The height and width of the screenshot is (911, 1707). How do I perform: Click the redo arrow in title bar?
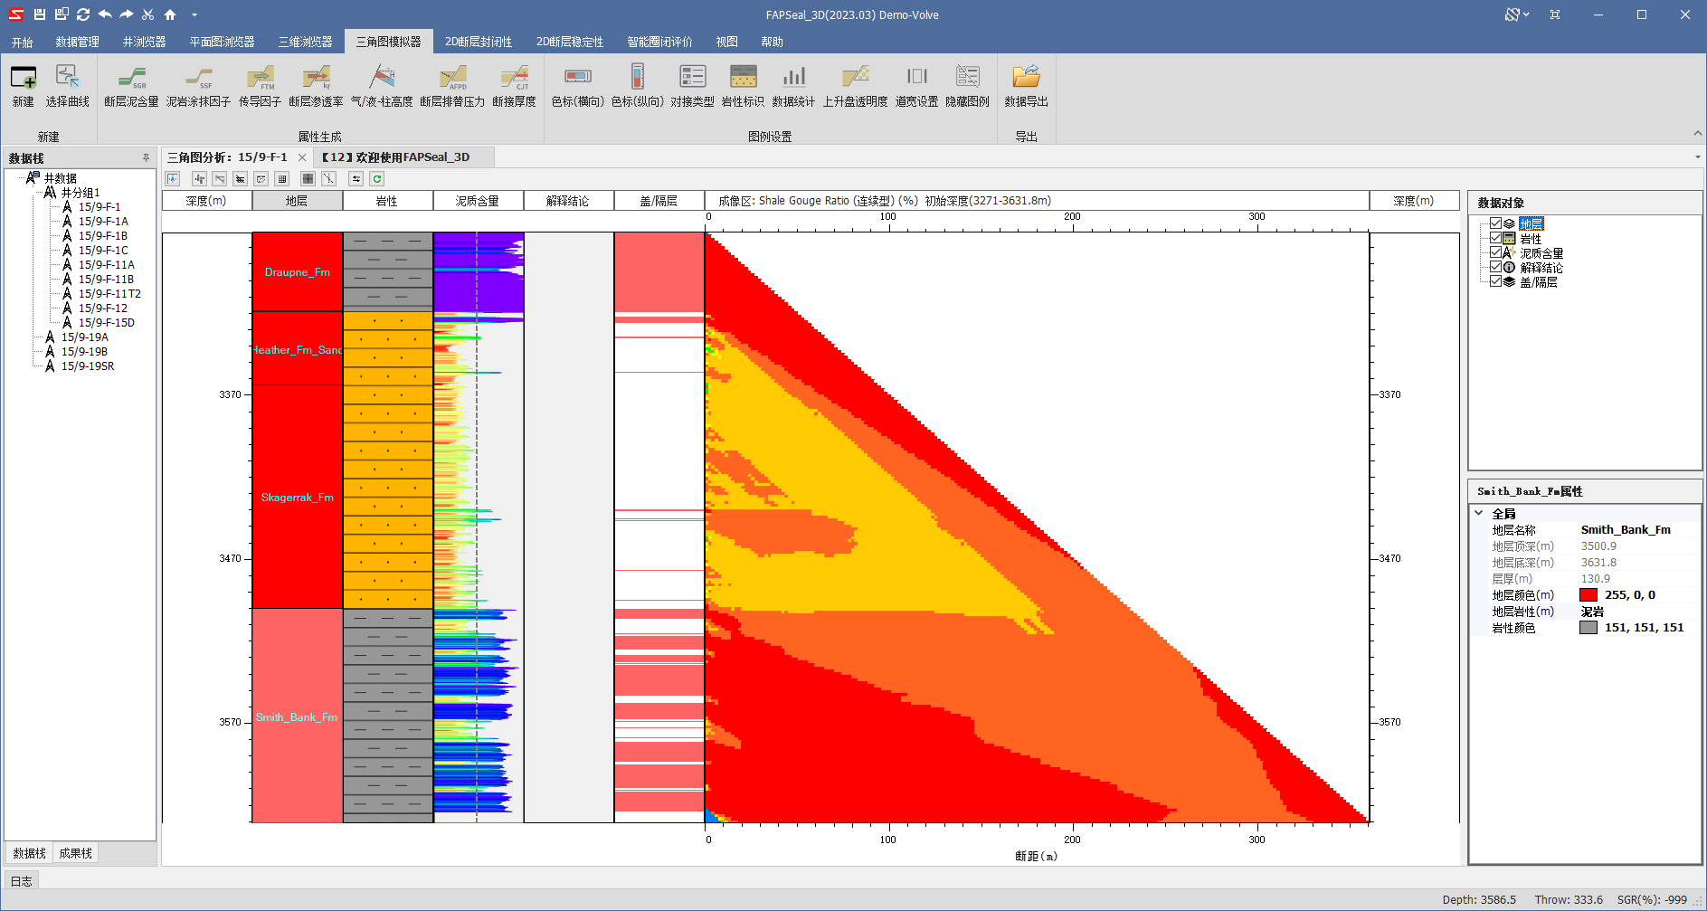pyautogui.click(x=127, y=14)
